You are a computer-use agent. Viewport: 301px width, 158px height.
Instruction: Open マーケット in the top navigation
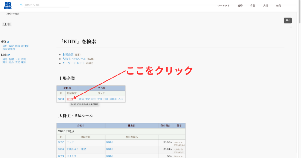pos(223,6)
